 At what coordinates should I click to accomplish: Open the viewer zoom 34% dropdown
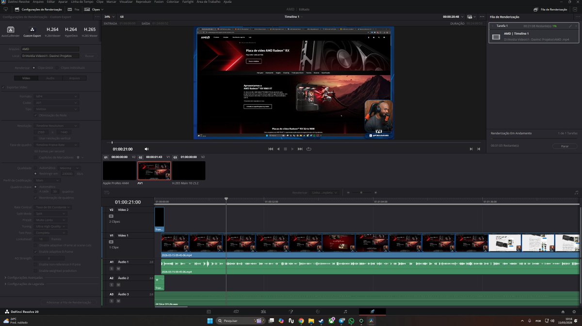pyautogui.click(x=110, y=16)
